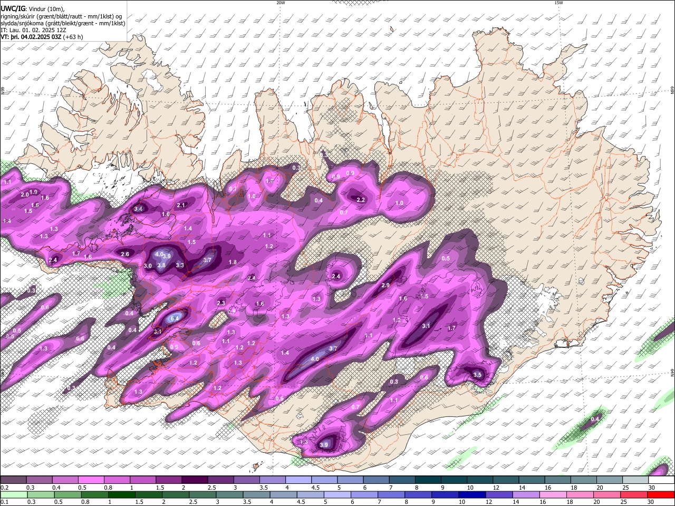The width and height of the screenshot is (675, 506).
Task: Click the 6.4 precipitation maximum label
Action: 176,318
